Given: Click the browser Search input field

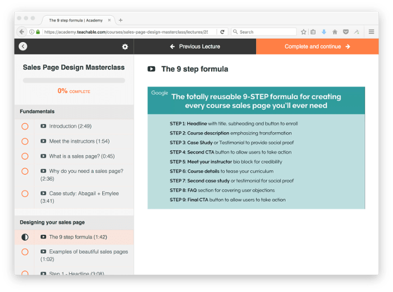Looking at the screenshot, I should pos(264,32).
